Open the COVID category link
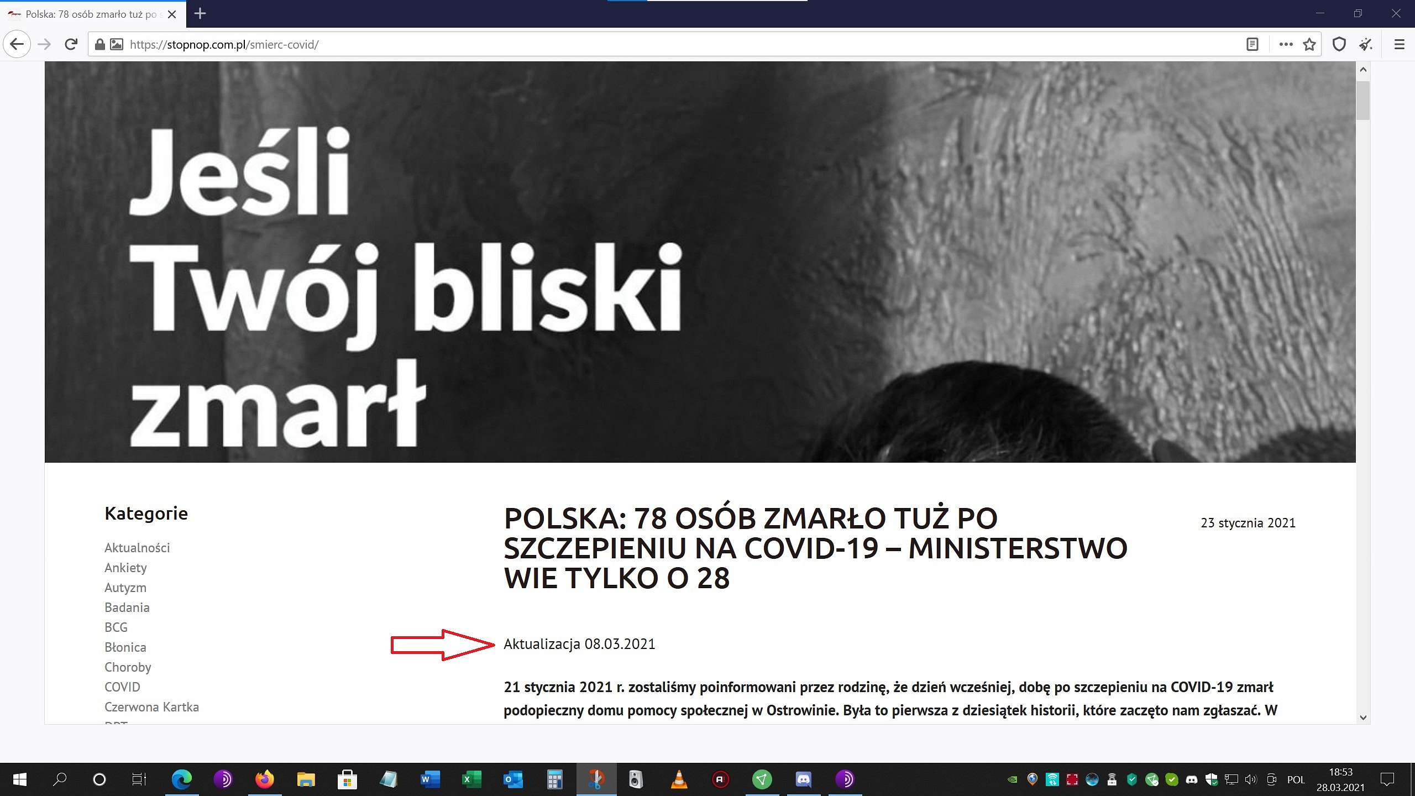 pos(122,687)
